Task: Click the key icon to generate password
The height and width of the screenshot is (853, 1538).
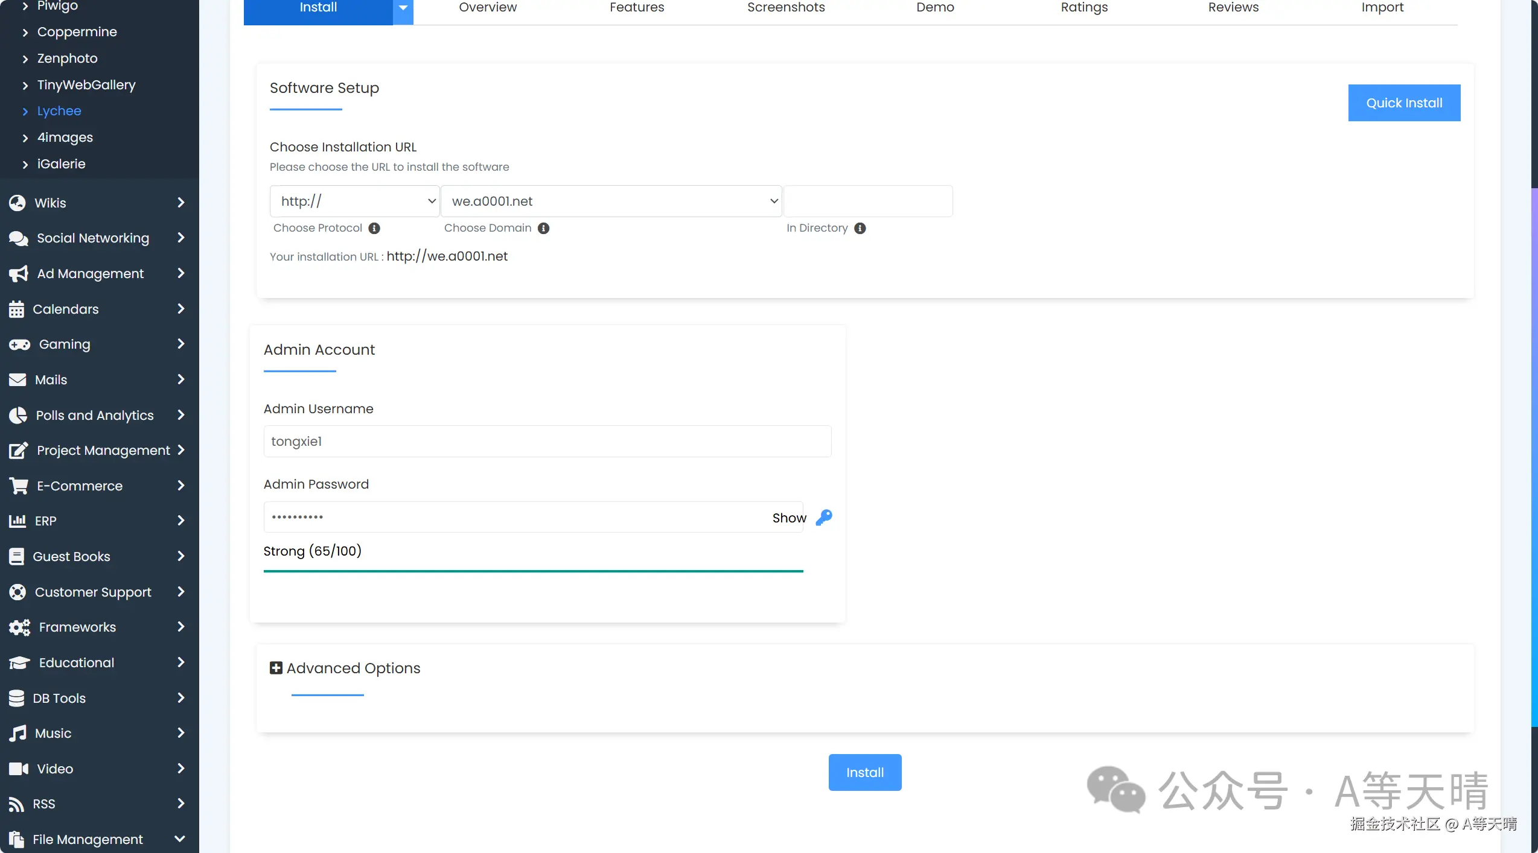Action: tap(824, 518)
